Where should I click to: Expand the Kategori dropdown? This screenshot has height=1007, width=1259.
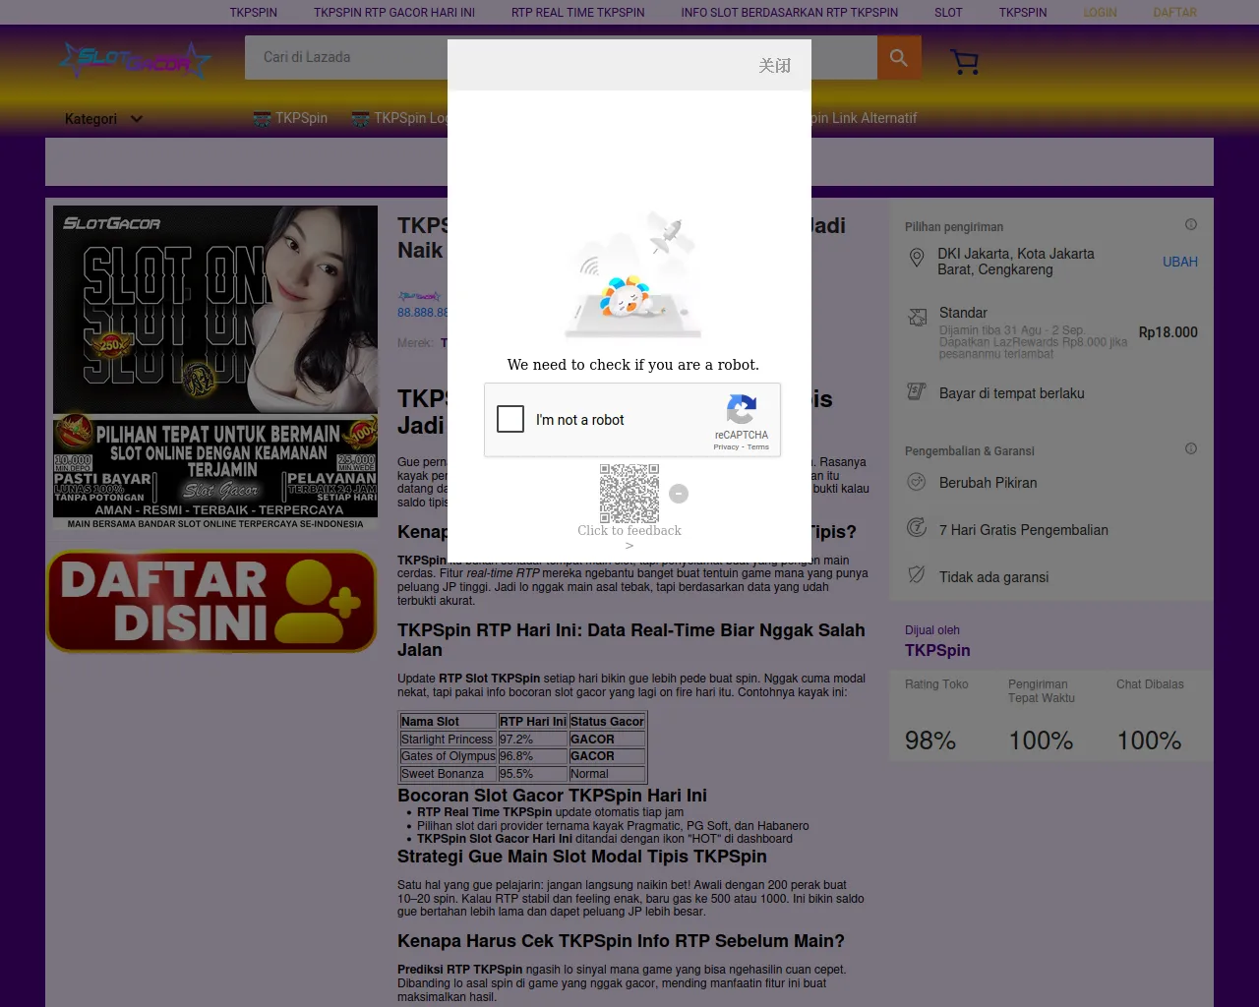tap(103, 119)
